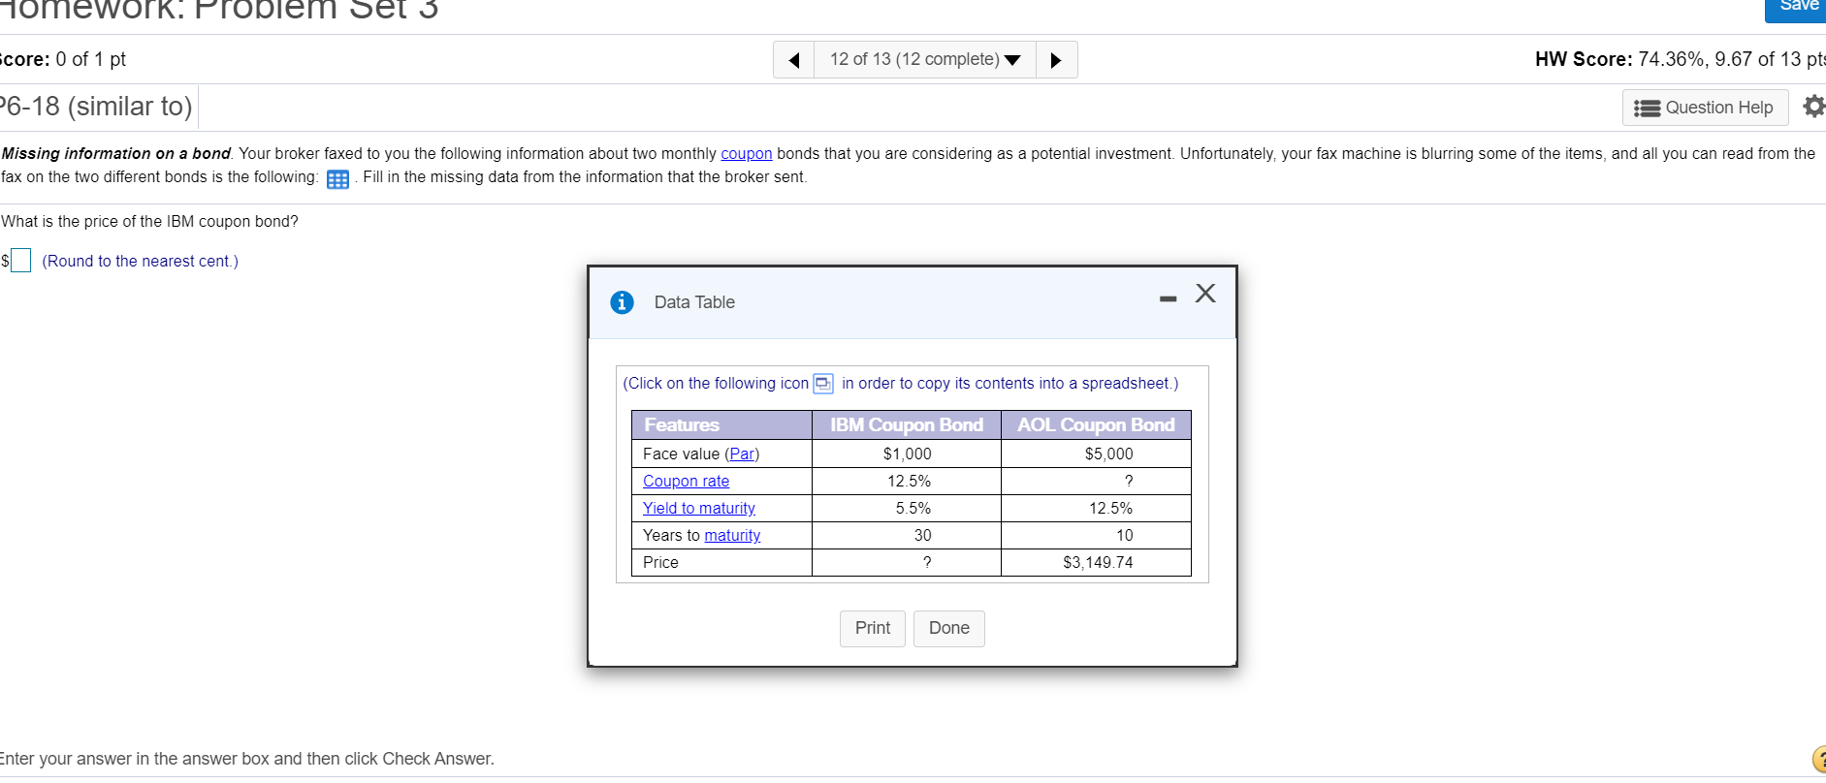Open the help question mark icon
1826x783 pixels.
click(x=1818, y=759)
